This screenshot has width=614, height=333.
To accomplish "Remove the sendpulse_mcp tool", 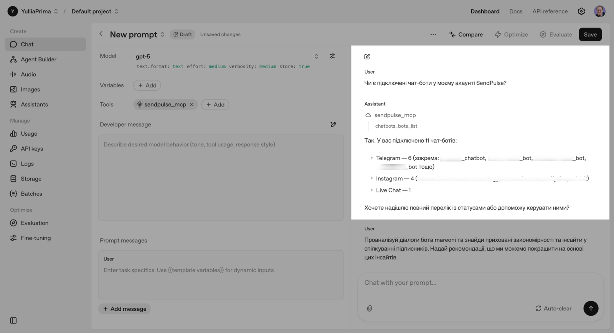I will click(x=192, y=105).
